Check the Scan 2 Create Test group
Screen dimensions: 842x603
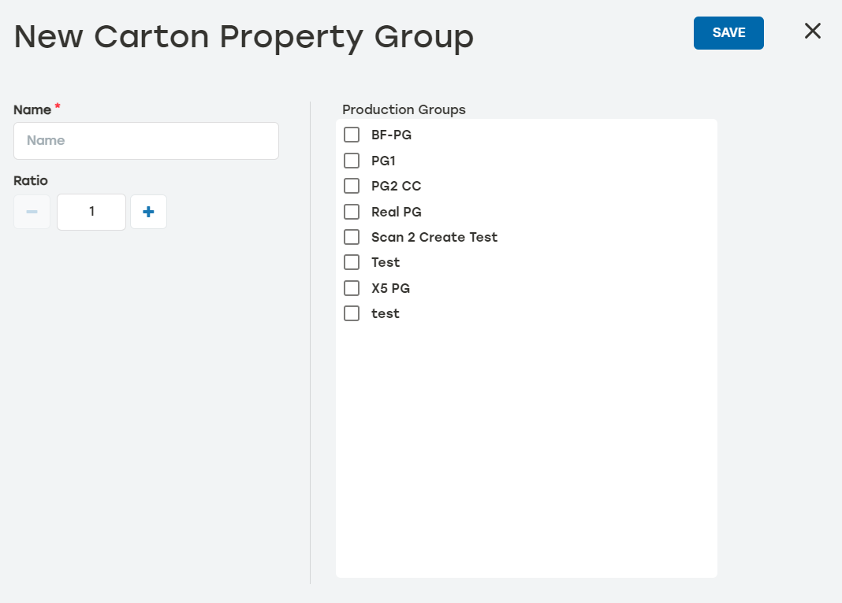pyautogui.click(x=351, y=236)
